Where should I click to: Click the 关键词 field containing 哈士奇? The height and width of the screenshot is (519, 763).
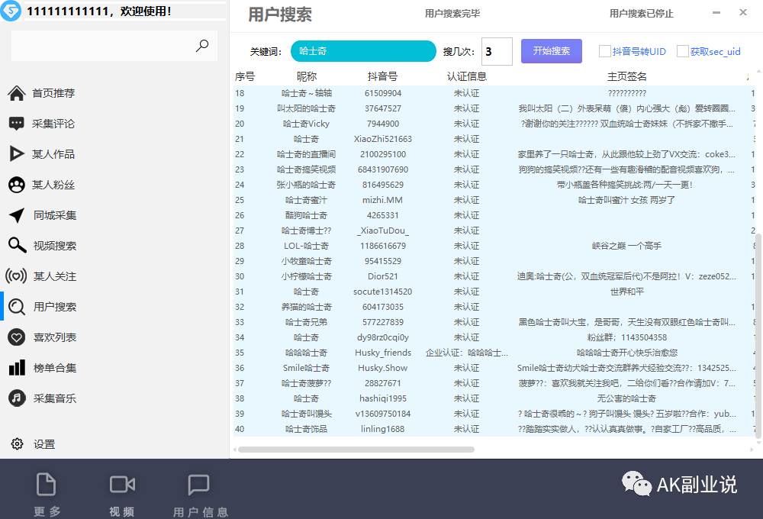(363, 51)
